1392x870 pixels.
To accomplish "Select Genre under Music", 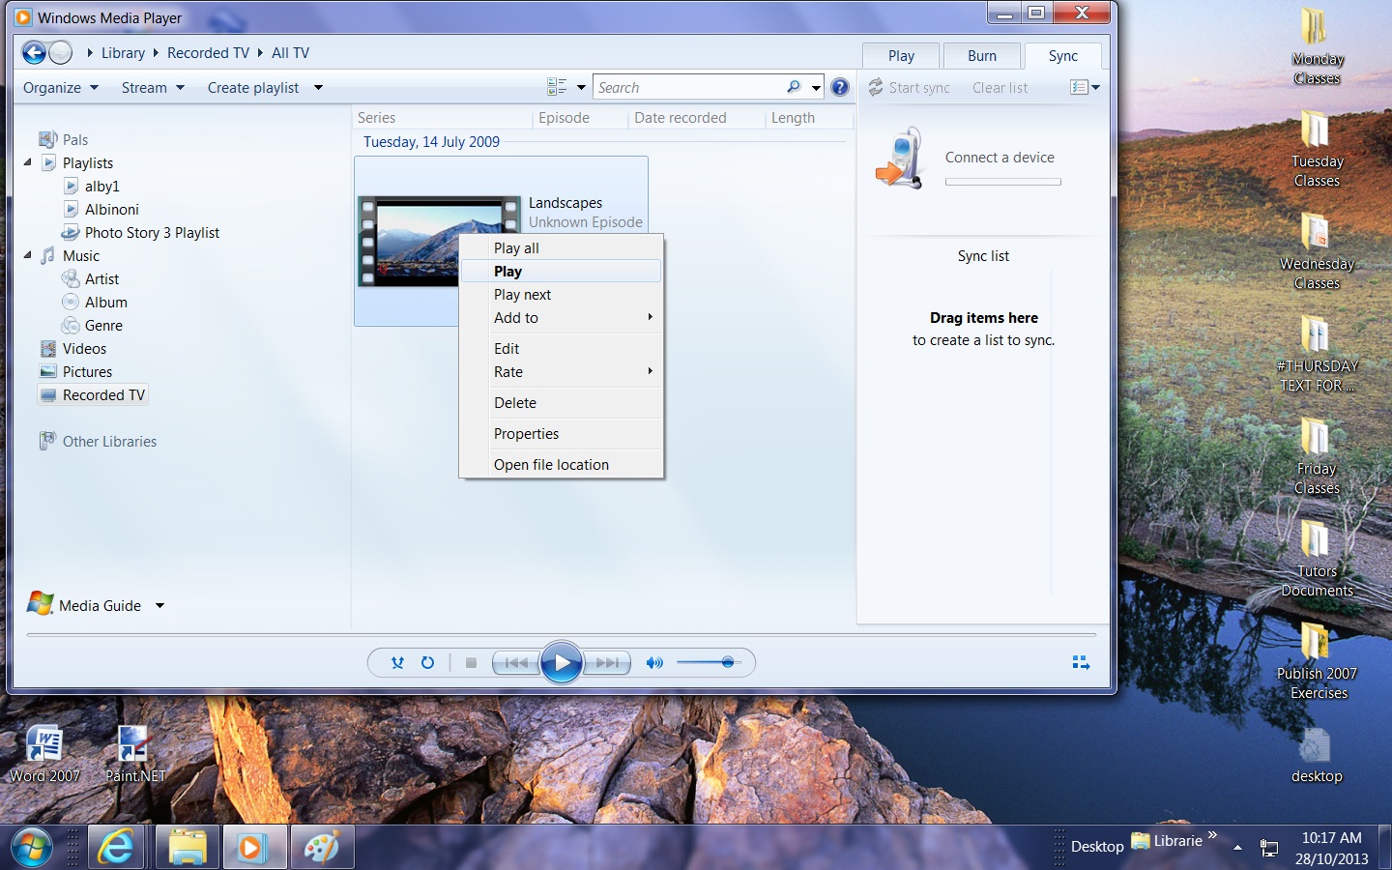I will [x=92, y=325].
